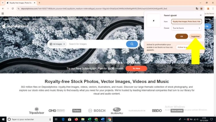Viewport: 216px width, 122px height.
Task: Click the Depositphotos logo
Action: click(15, 26)
